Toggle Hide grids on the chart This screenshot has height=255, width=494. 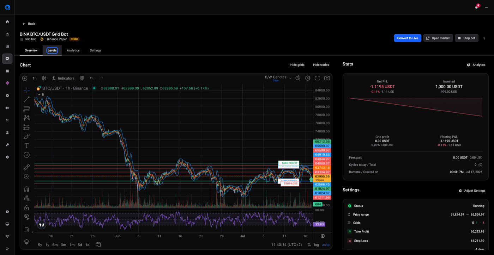(297, 65)
